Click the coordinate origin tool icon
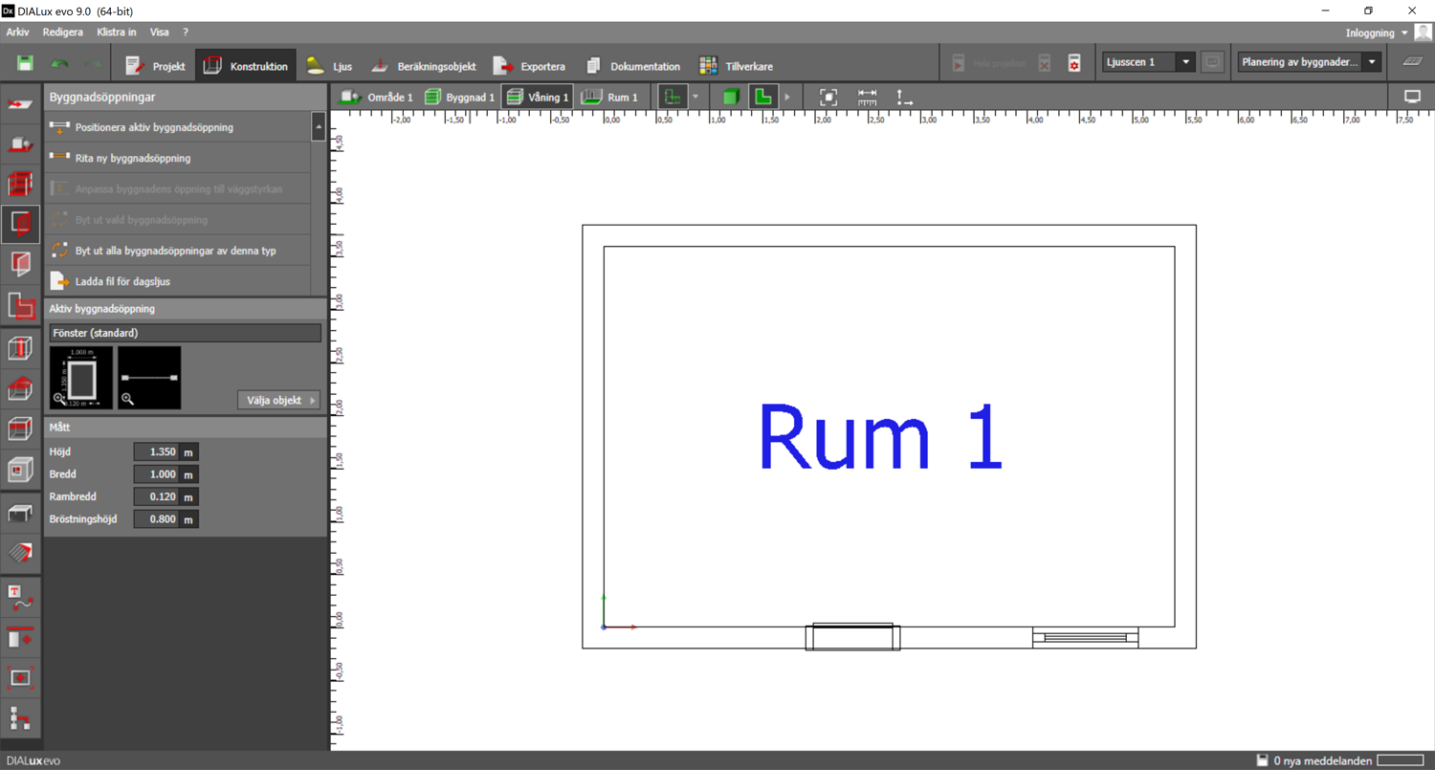This screenshot has width=1435, height=770. point(904,97)
